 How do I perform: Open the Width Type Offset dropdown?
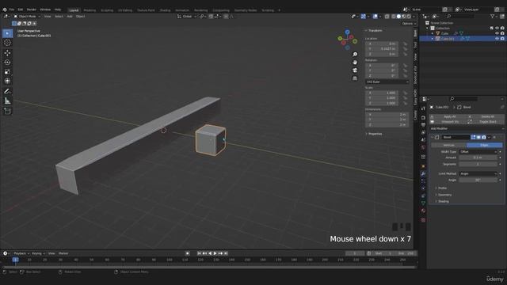pos(478,151)
